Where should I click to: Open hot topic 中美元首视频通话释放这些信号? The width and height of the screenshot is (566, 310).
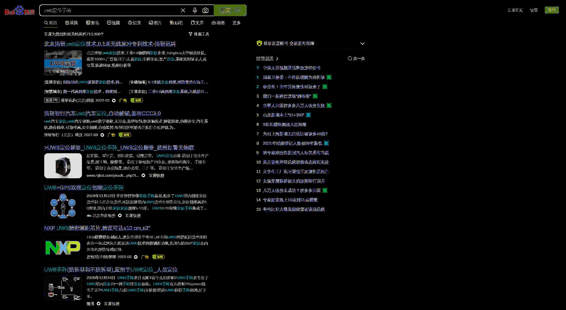point(292,68)
